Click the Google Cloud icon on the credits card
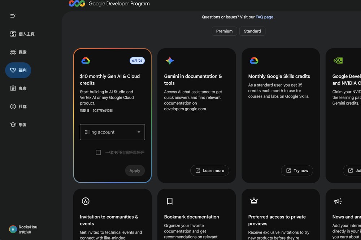This screenshot has height=240, width=361. click(x=86, y=61)
